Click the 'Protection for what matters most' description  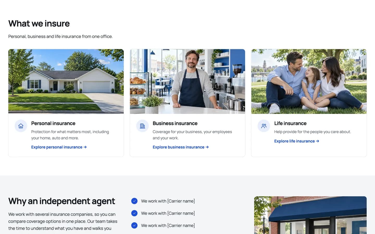pos(70,135)
